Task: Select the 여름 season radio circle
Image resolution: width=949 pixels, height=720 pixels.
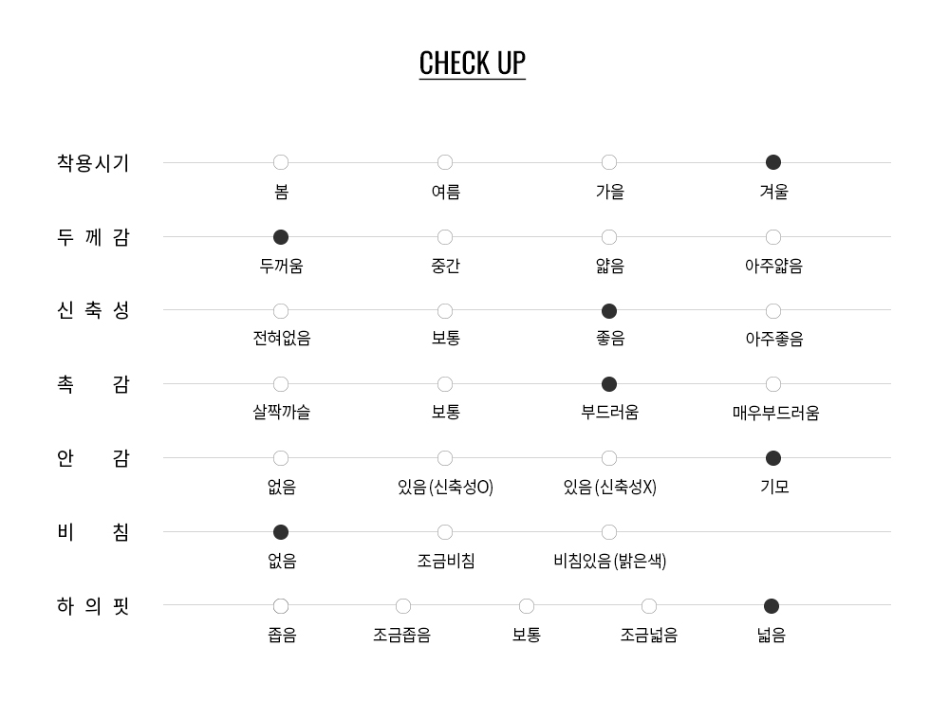Action: (445, 163)
